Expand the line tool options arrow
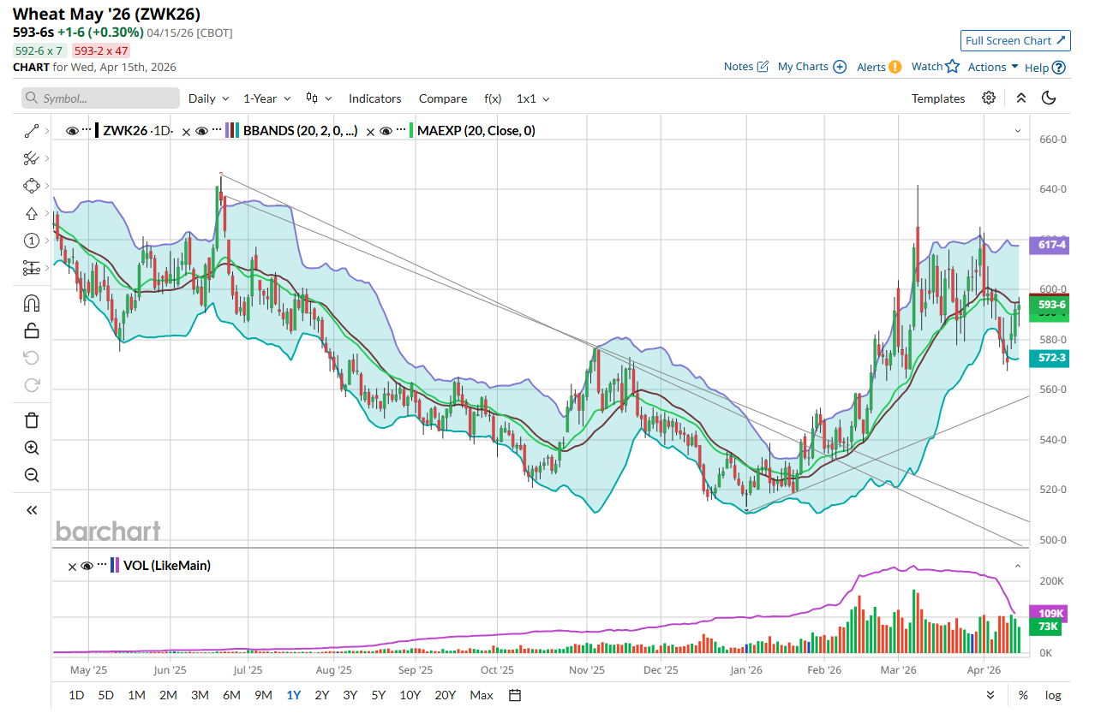Screen dimensions: 1113x719 pos(46,131)
